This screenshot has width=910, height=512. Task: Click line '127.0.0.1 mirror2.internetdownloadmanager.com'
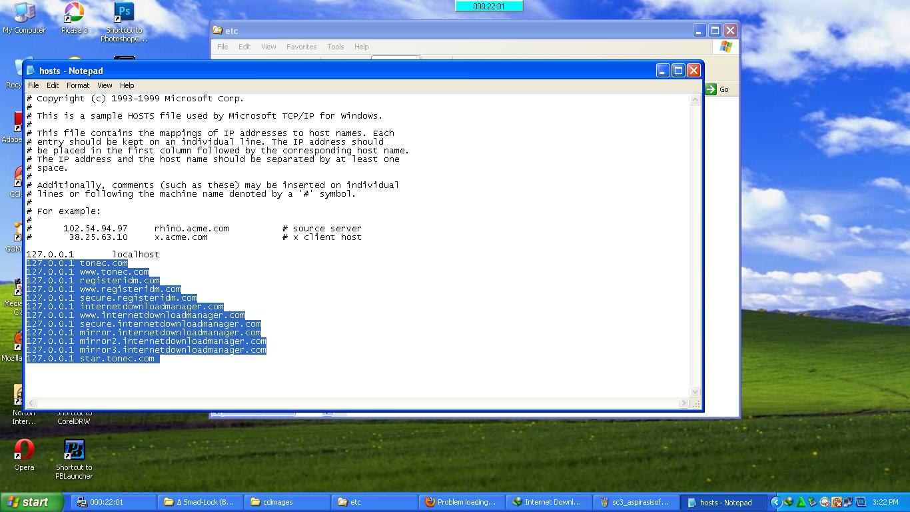coord(146,341)
